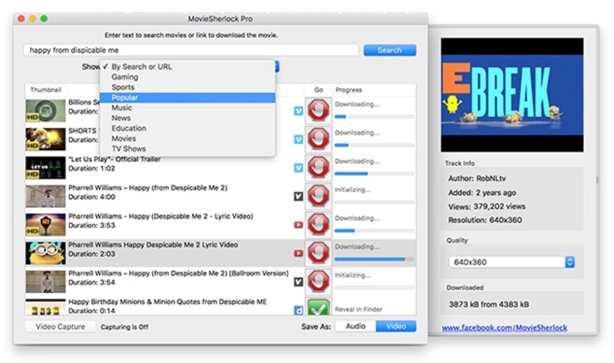
Task: Close the MovieSherlock Pro window
Action: [x=21, y=18]
